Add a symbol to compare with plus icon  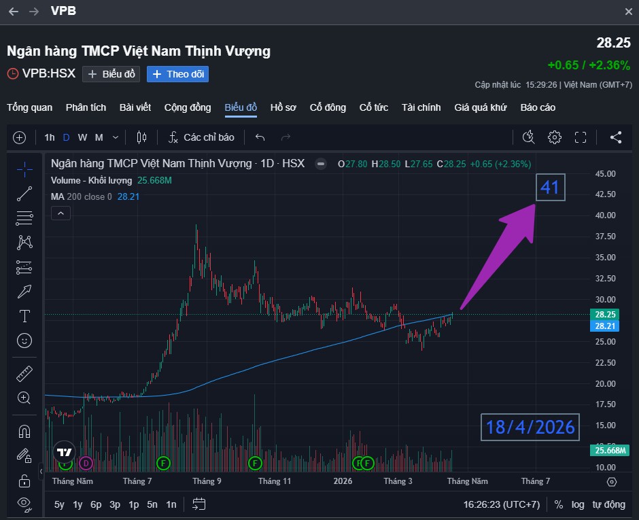tap(20, 138)
